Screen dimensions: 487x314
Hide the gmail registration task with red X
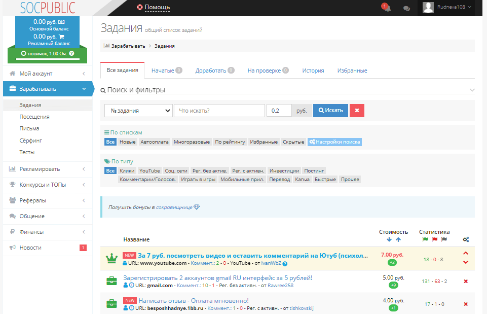[466, 282]
